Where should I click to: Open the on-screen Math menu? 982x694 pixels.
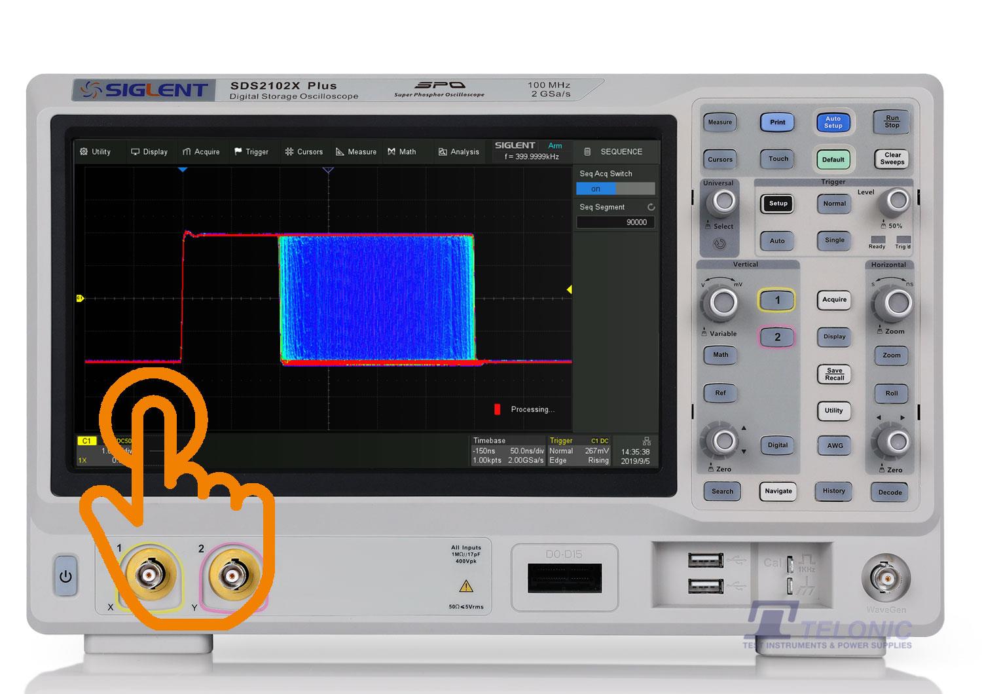(401, 152)
